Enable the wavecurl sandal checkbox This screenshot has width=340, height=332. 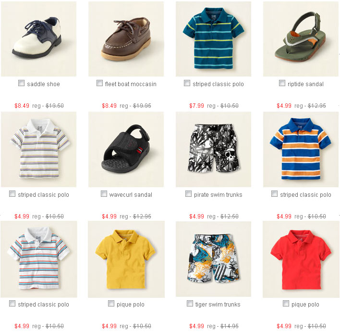[x=104, y=193]
